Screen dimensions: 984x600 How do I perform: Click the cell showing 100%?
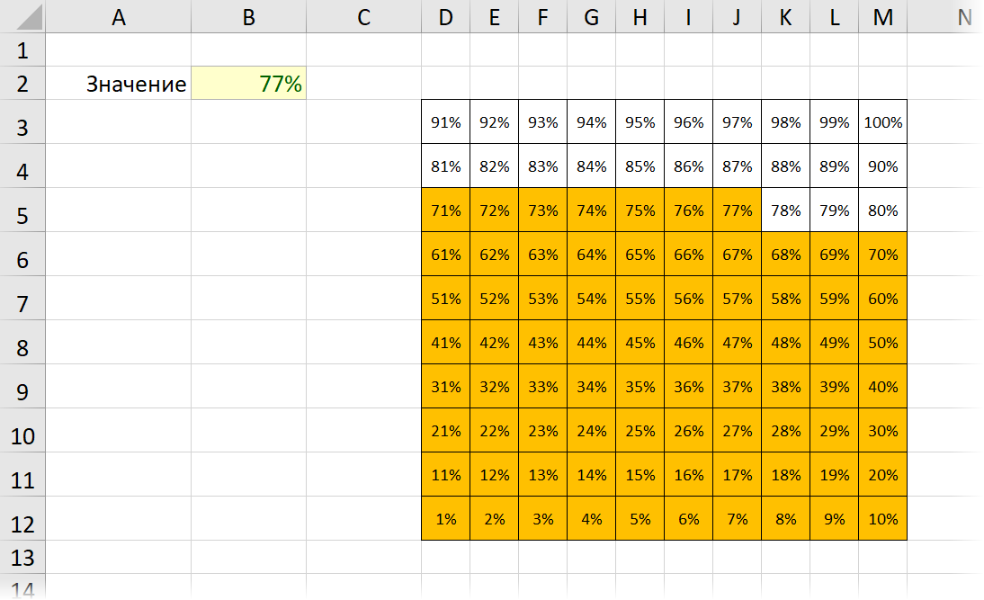click(883, 121)
